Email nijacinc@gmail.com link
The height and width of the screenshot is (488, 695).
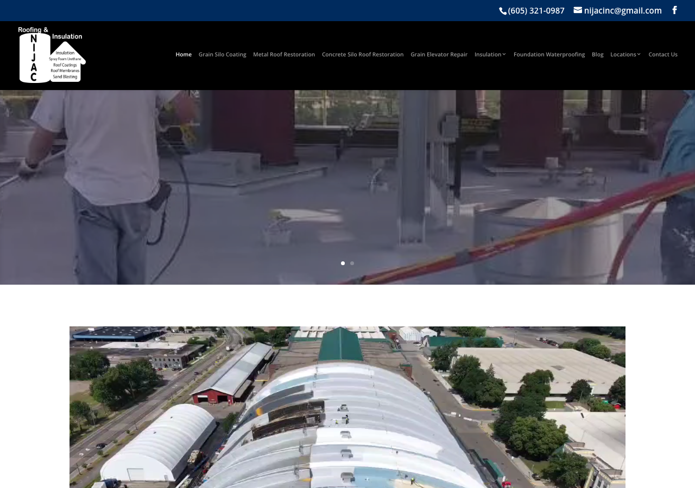(x=623, y=10)
